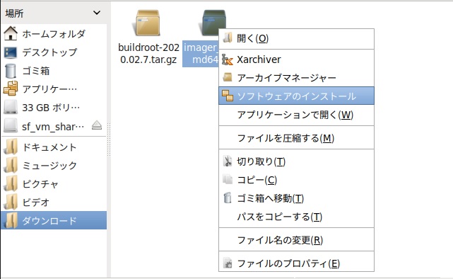Select 切り取り(T) to cut file
The height and width of the screenshot is (279, 453).
(x=296, y=161)
